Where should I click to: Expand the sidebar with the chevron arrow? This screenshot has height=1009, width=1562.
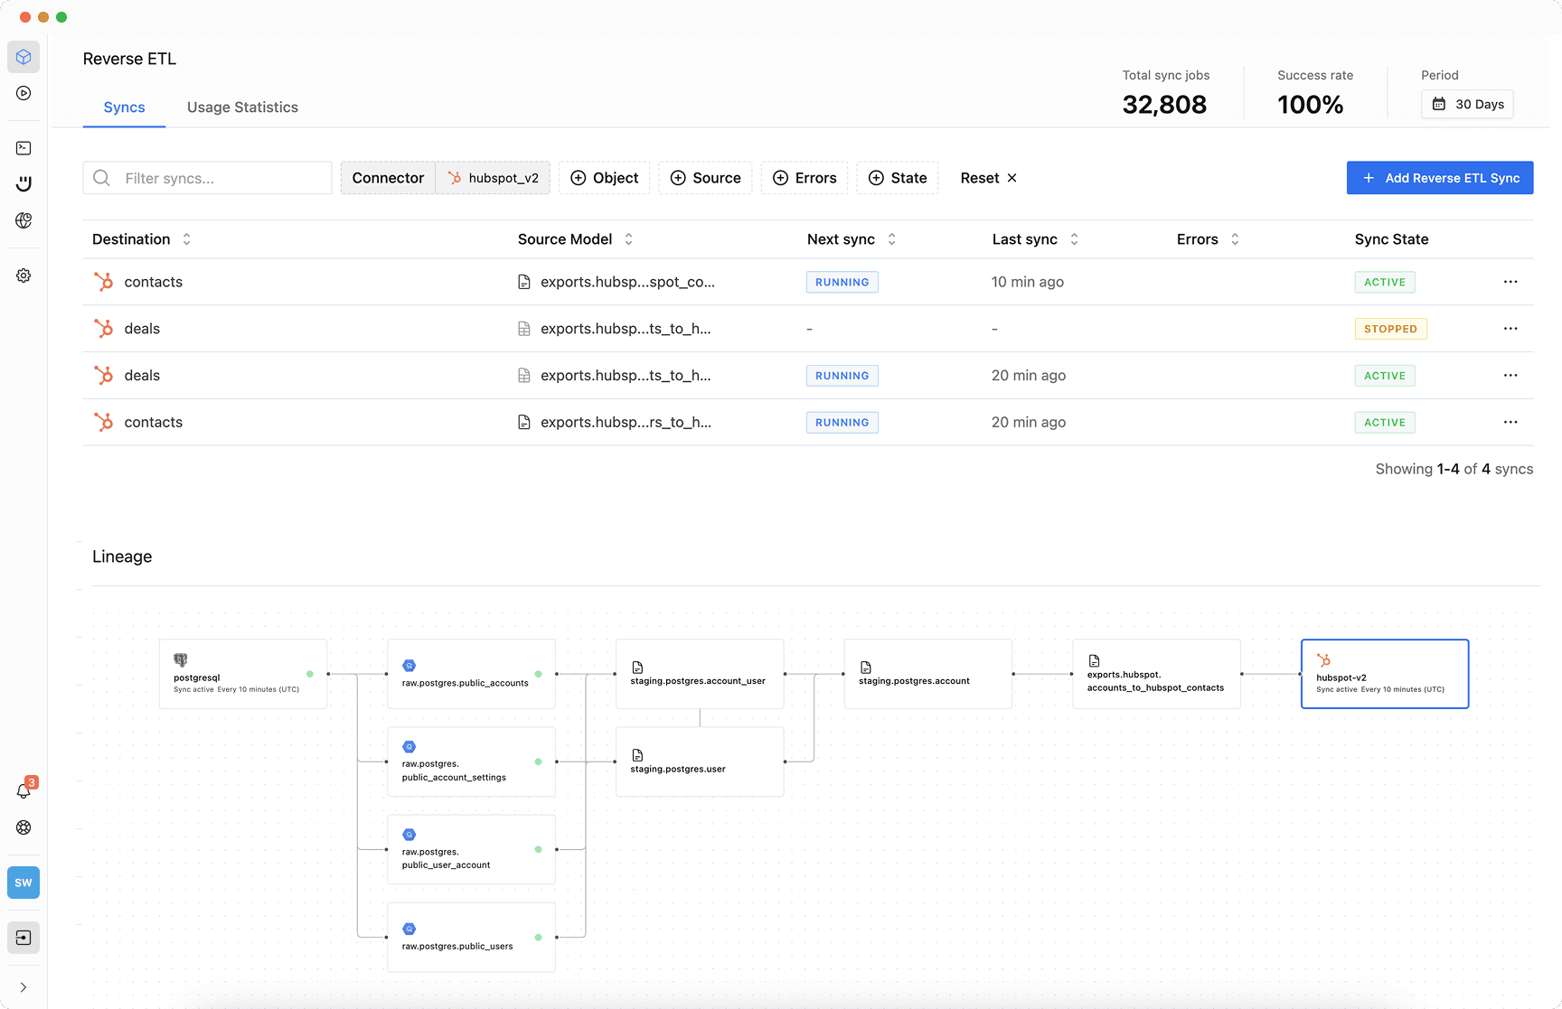[x=24, y=987]
